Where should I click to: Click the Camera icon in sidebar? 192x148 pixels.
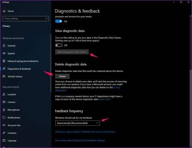point(4,102)
